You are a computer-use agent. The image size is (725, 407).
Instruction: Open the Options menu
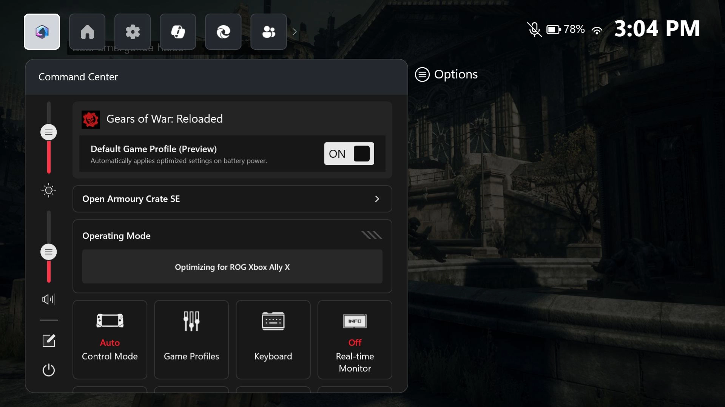pos(446,74)
